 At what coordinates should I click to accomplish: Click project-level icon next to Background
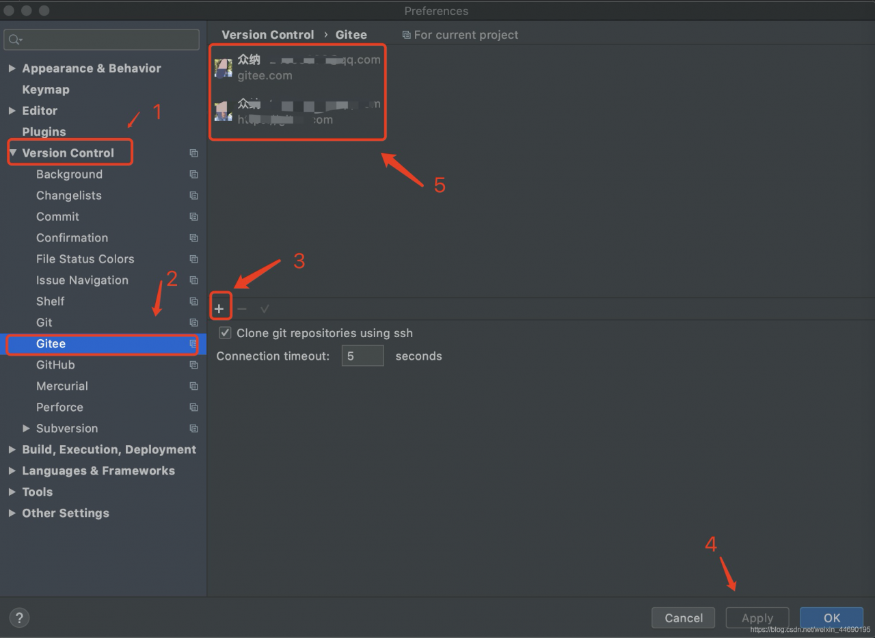(x=193, y=174)
